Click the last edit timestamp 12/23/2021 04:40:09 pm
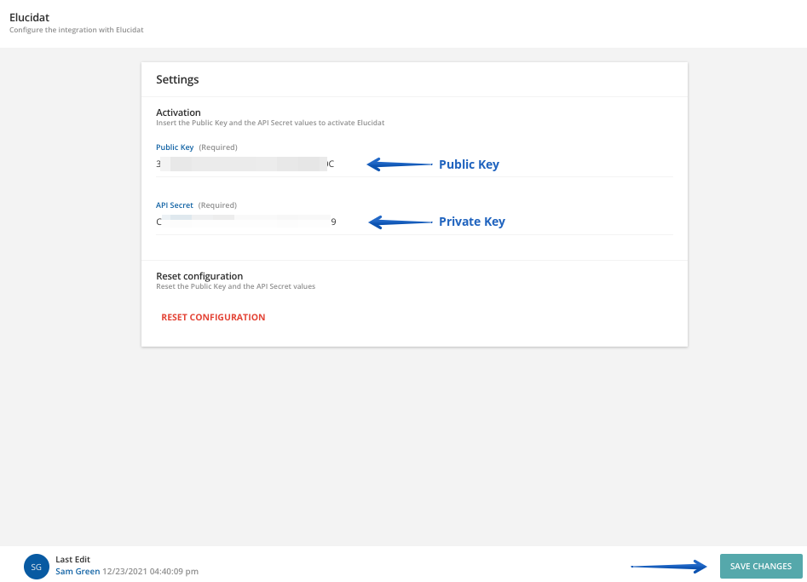Screen dimensions: 807x582 click(150, 571)
